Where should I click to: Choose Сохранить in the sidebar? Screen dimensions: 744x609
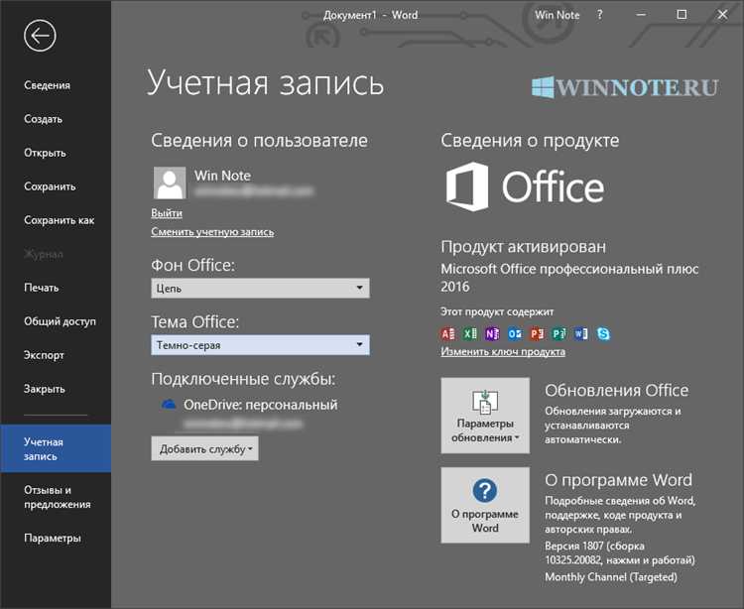(x=50, y=186)
